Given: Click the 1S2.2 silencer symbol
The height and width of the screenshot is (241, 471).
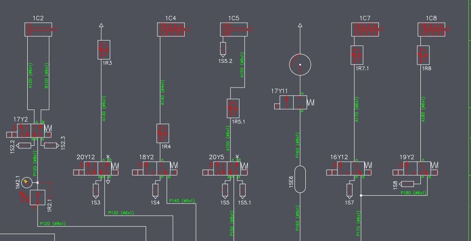Looking at the screenshot, I should [23, 145].
